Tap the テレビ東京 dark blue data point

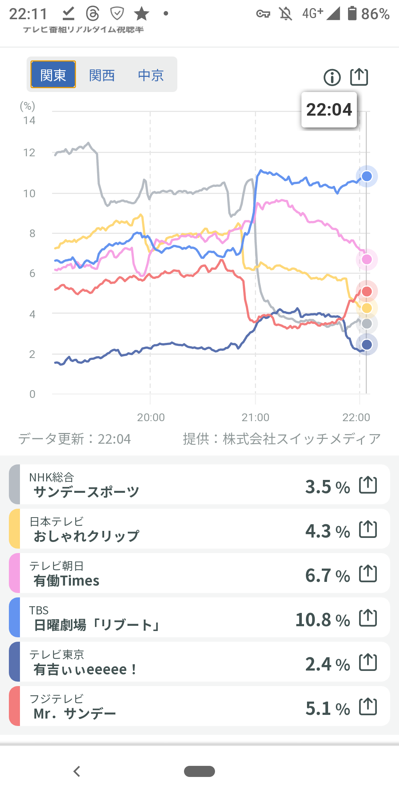366,345
